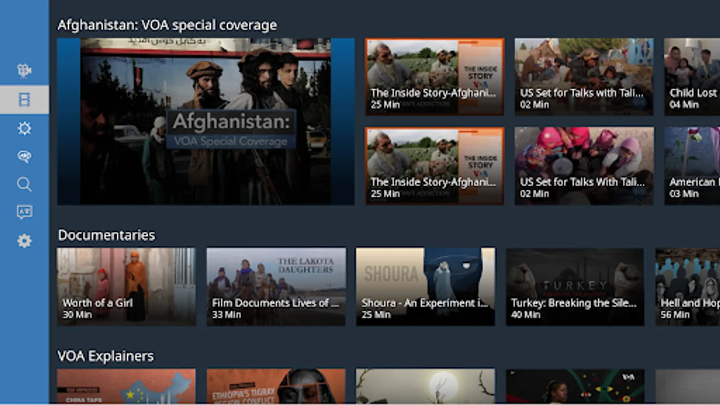
Task: Open the eye-with-magnifier sidebar icon
Action: pos(24,156)
